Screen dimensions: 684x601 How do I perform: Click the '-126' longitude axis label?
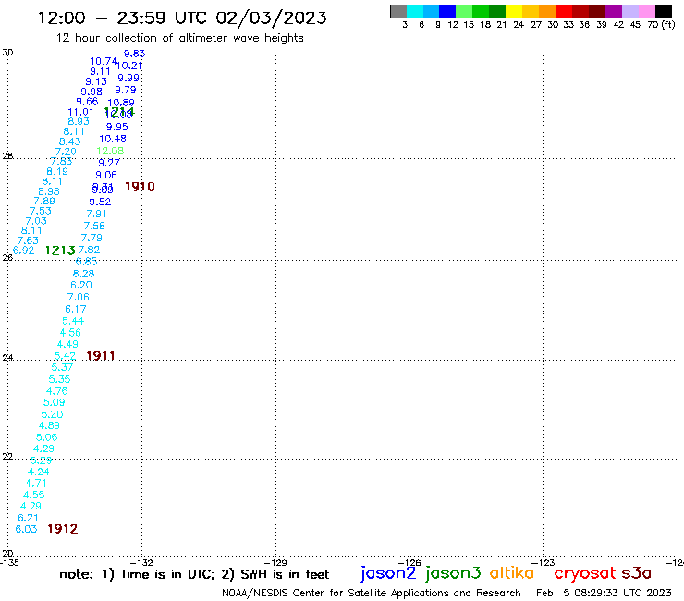[409, 562]
